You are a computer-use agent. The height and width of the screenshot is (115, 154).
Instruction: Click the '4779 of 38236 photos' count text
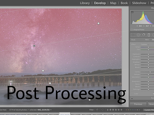coord(18,110)
